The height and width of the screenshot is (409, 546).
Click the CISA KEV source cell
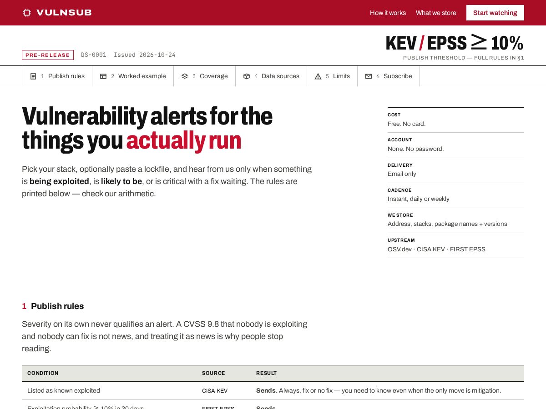(x=215, y=391)
